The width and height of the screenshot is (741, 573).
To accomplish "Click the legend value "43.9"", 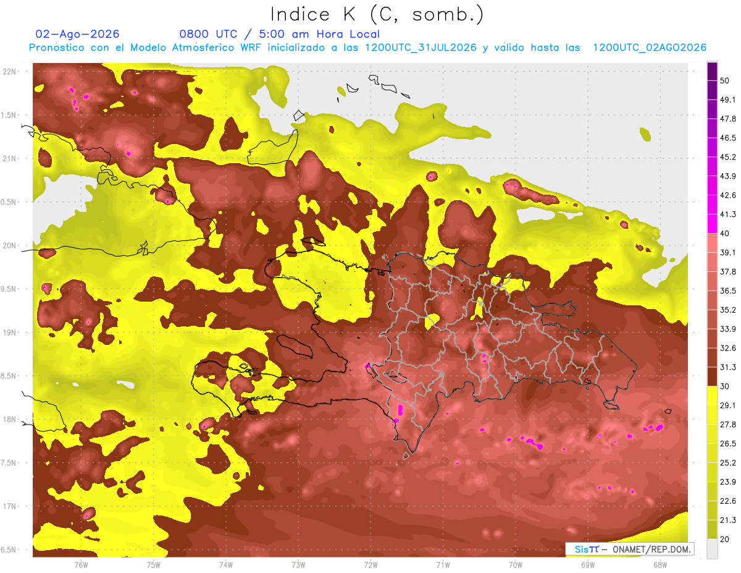I will tap(727, 176).
